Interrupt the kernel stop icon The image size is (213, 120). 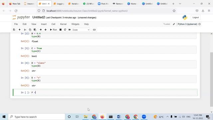[x=61, y=30]
